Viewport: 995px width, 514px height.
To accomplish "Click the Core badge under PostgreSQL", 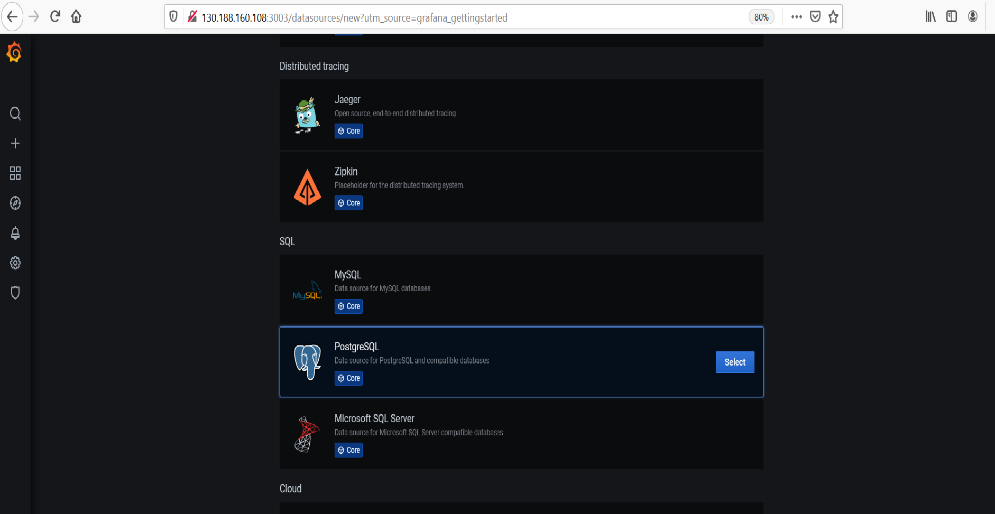I will (348, 378).
